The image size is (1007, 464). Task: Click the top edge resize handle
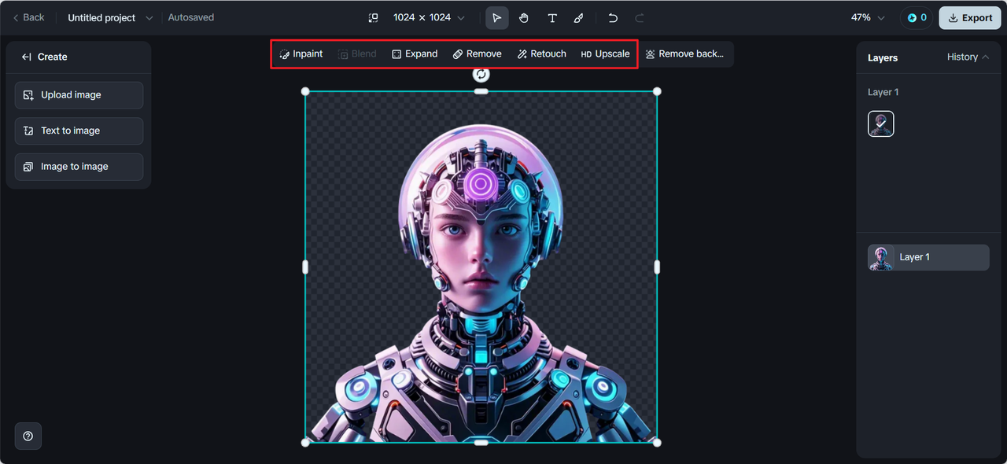pyautogui.click(x=481, y=91)
